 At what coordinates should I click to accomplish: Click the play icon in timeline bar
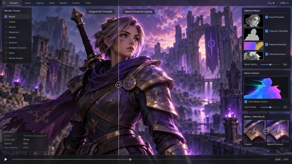(x=6, y=159)
